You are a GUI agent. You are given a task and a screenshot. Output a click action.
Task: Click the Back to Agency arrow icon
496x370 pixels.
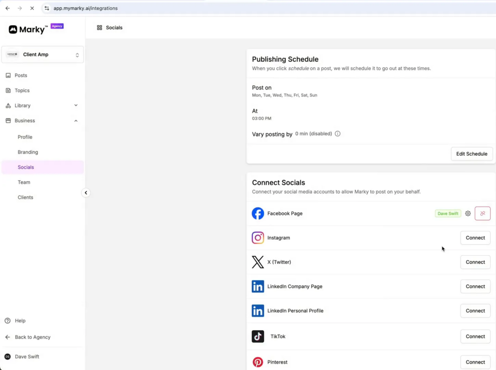point(8,337)
